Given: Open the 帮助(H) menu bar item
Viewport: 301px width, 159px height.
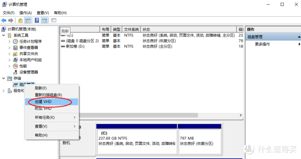Looking at the screenshot, I should click(x=60, y=13).
